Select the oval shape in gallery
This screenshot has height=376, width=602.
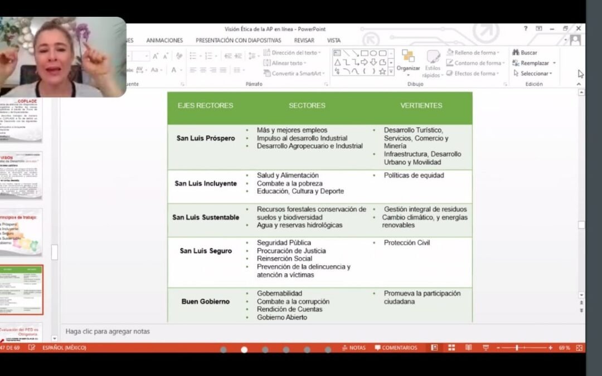click(x=373, y=53)
